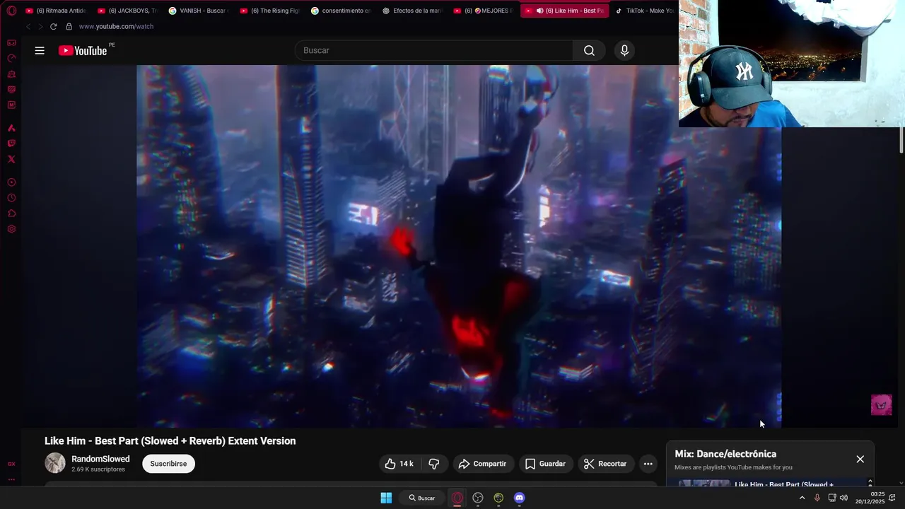Open the green round app in taskbar
This screenshot has width=905, height=509.
coord(498,498)
